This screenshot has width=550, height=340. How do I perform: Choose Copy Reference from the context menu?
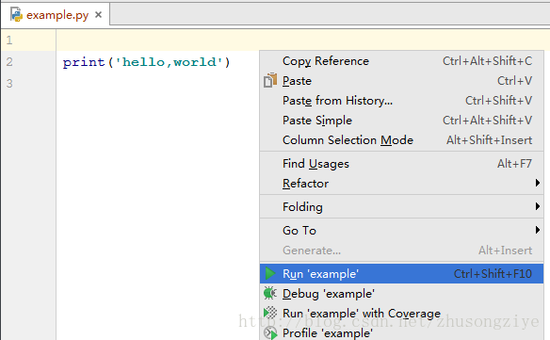401,61
